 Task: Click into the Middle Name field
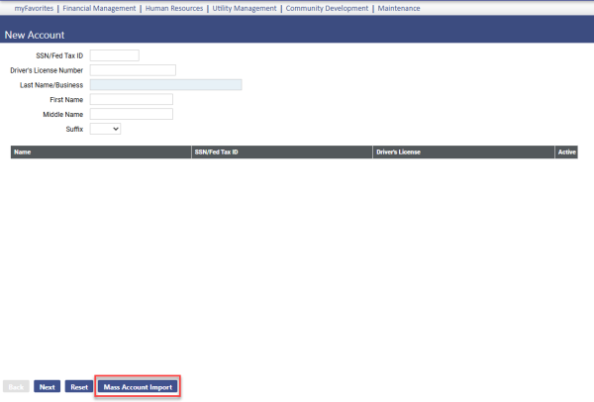pos(131,114)
